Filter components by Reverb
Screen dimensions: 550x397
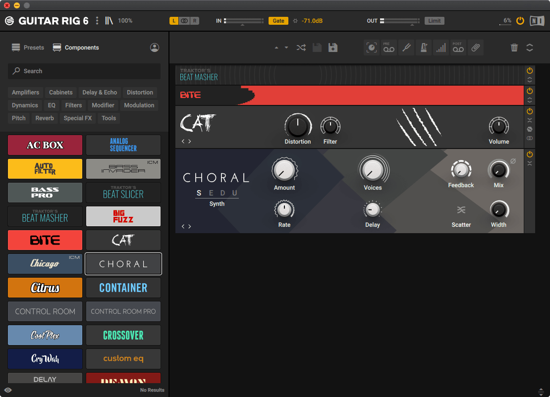tap(45, 118)
